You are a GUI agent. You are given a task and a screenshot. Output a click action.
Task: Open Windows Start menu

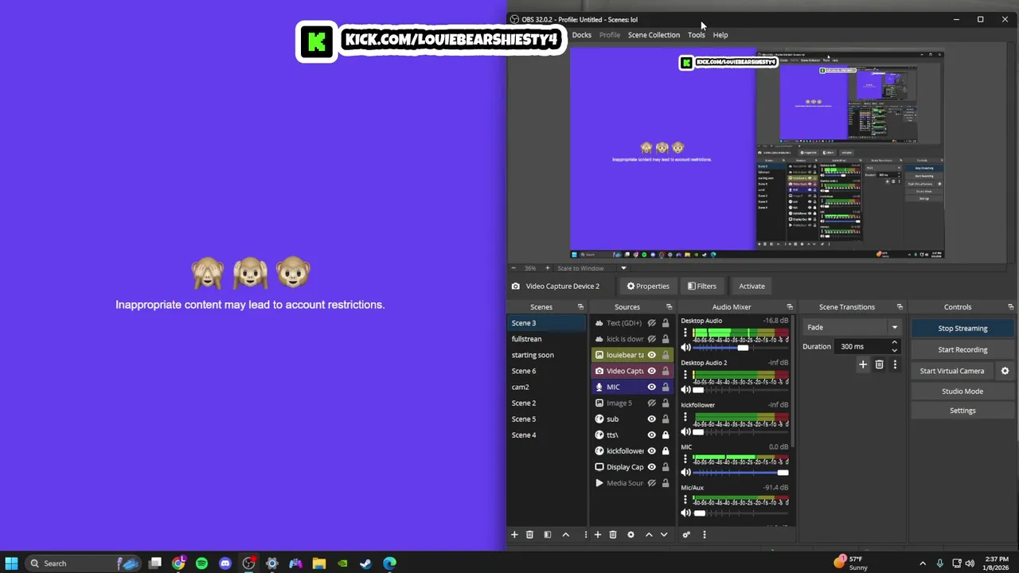pos(11,563)
